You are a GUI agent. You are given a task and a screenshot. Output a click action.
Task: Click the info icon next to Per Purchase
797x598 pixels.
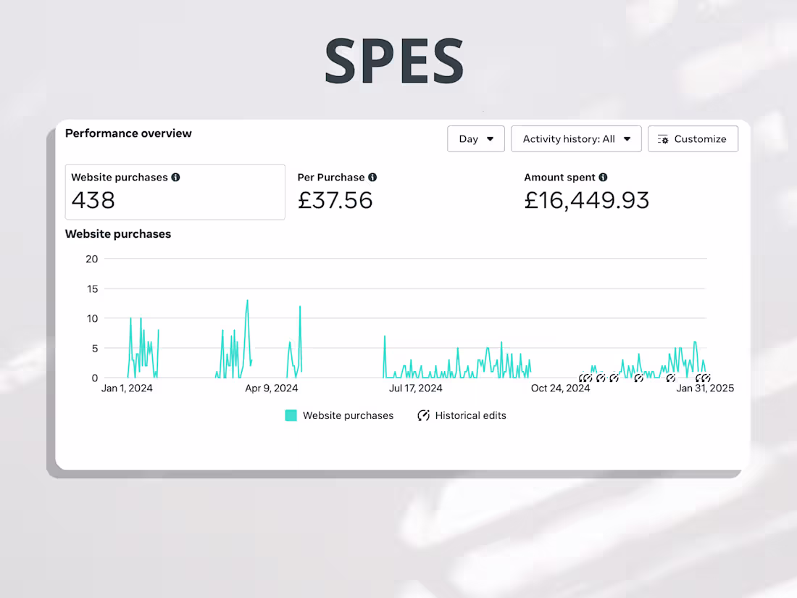pyautogui.click(x=372, y=178)
